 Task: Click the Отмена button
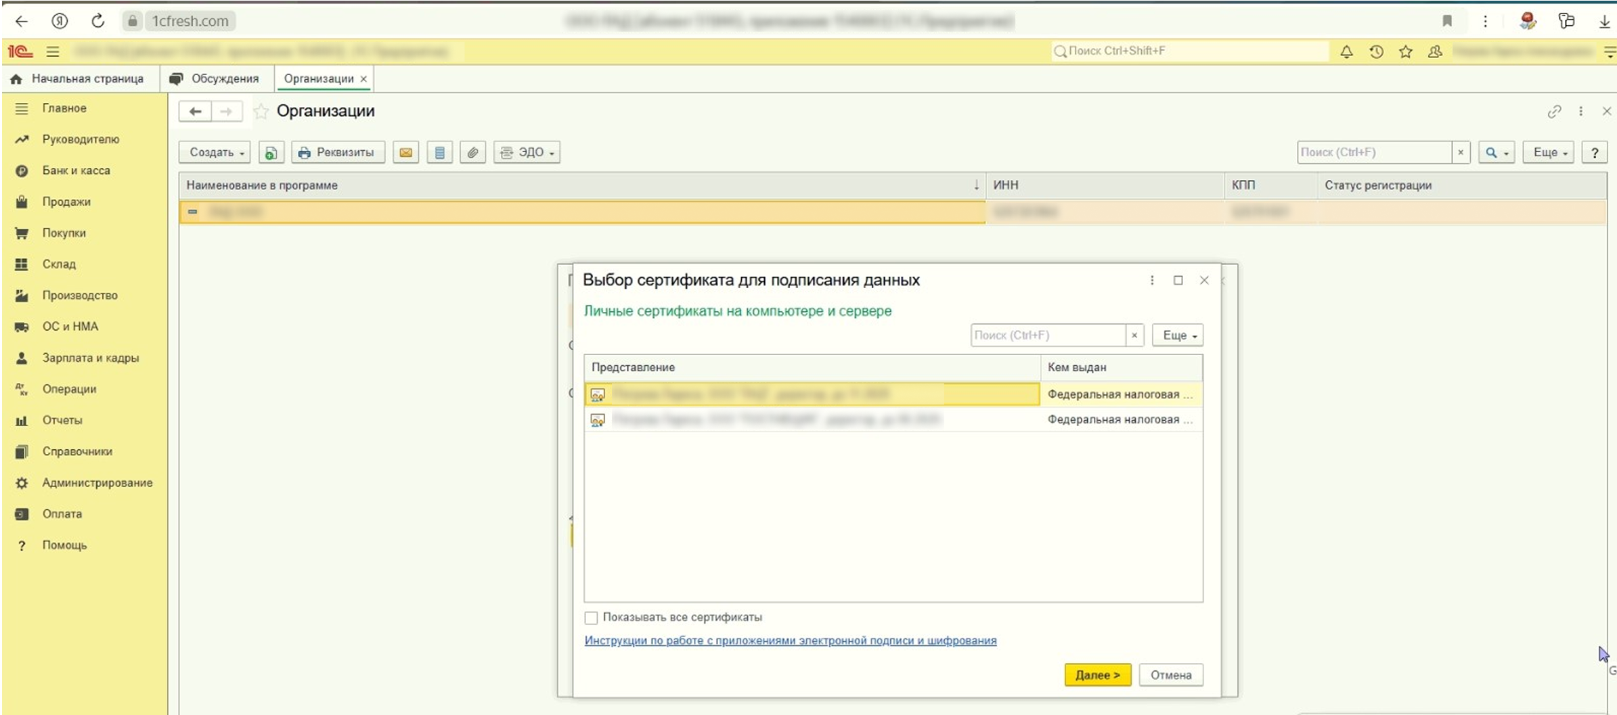1171,675
